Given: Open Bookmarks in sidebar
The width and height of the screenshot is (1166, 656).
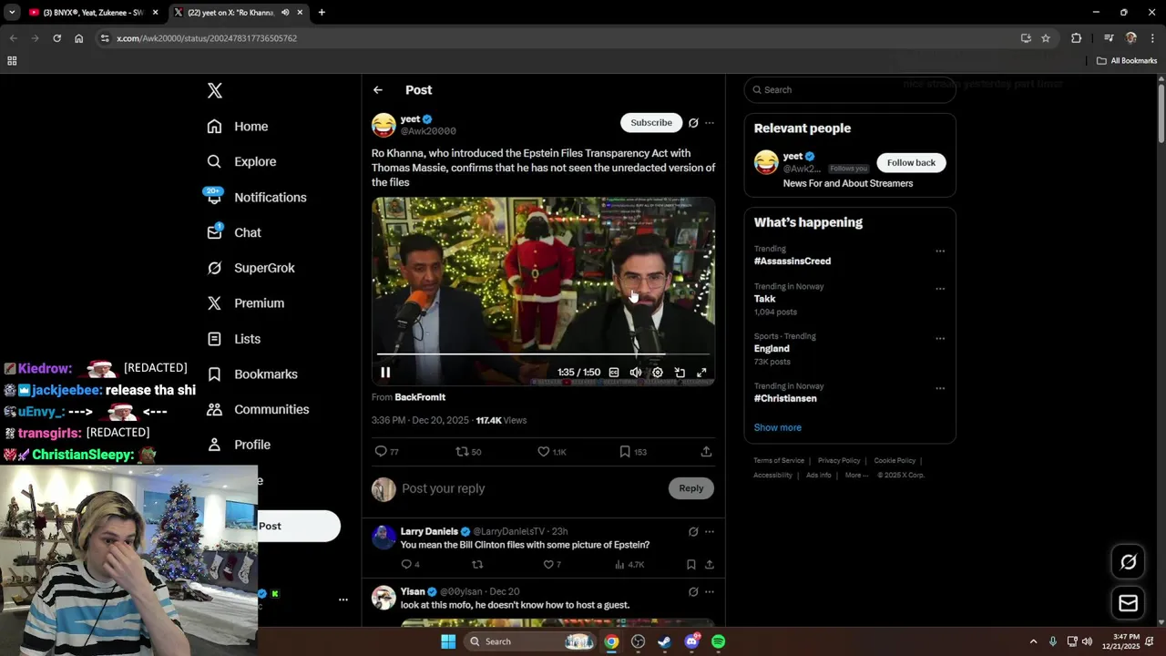Looking at the screenshot, I should pyautogui.click(x=252, y=374).
